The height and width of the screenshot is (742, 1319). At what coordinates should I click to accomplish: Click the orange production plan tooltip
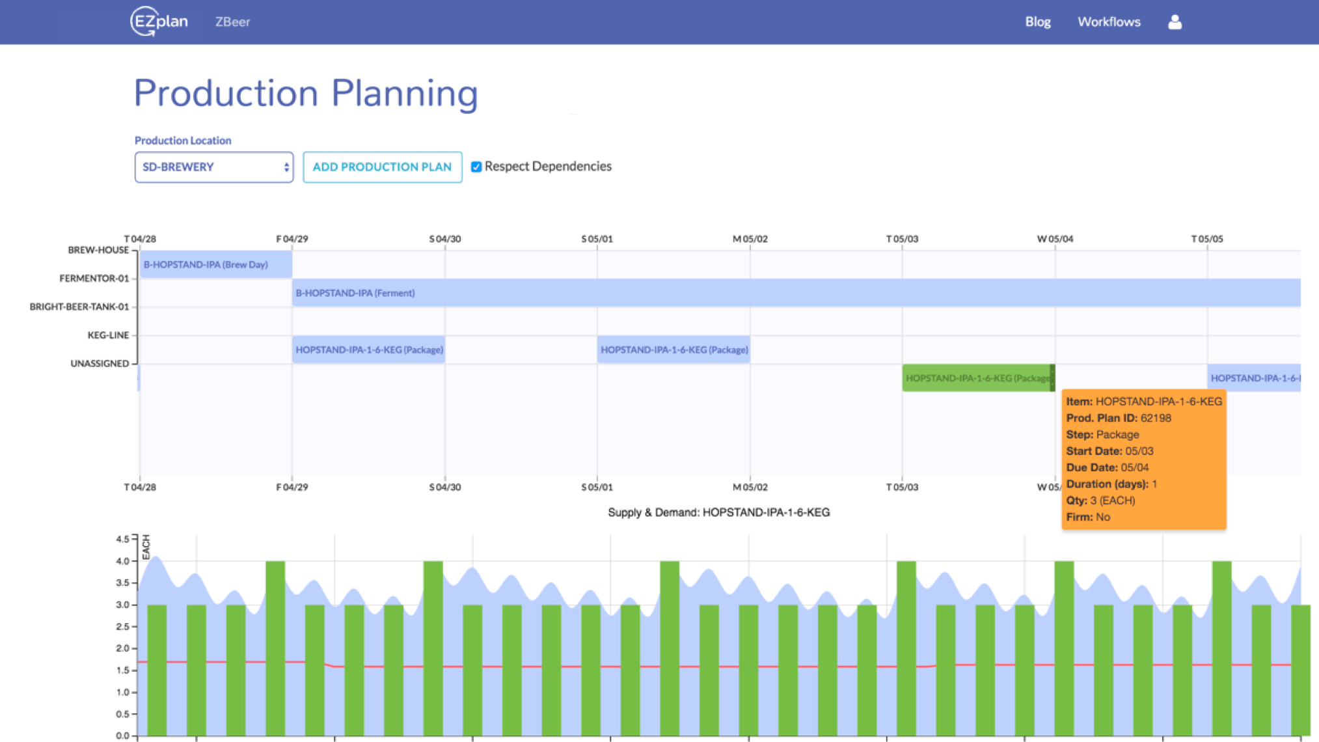1143,460
